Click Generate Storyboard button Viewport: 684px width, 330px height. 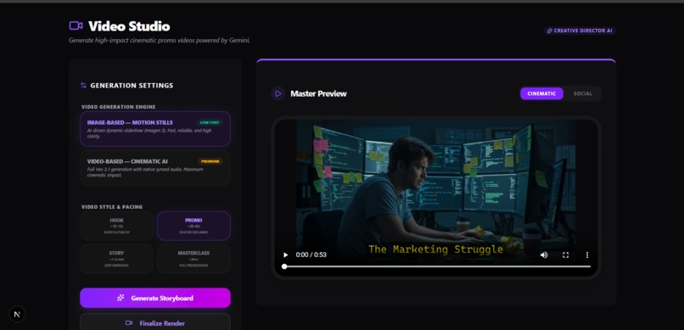155,298
